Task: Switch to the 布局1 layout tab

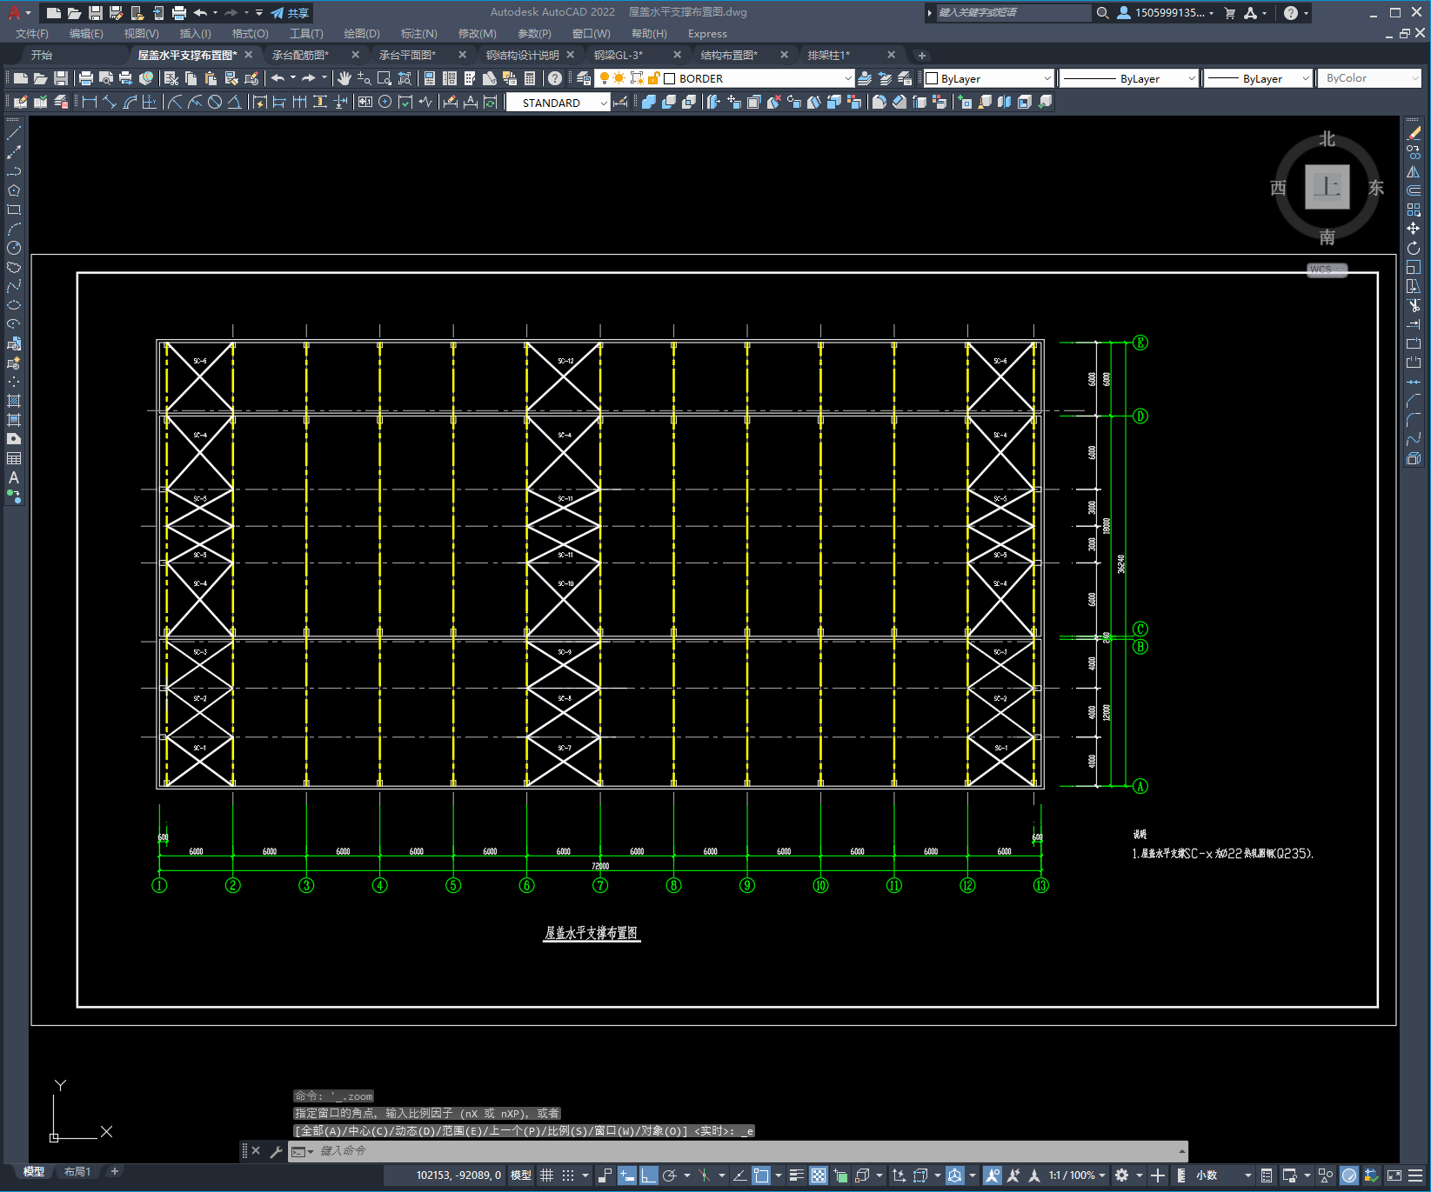Action: [77, 1172]
